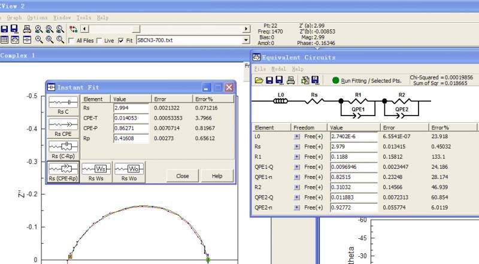This screenshot has height=264, width=479.
Task: Click the Rs value field in Instant Fit
Action: click(131, 108)
